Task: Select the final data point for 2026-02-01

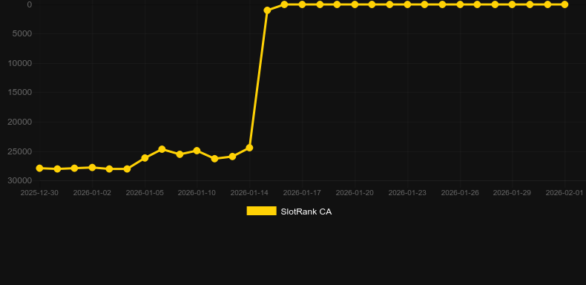Action: (x=564, y=4)
